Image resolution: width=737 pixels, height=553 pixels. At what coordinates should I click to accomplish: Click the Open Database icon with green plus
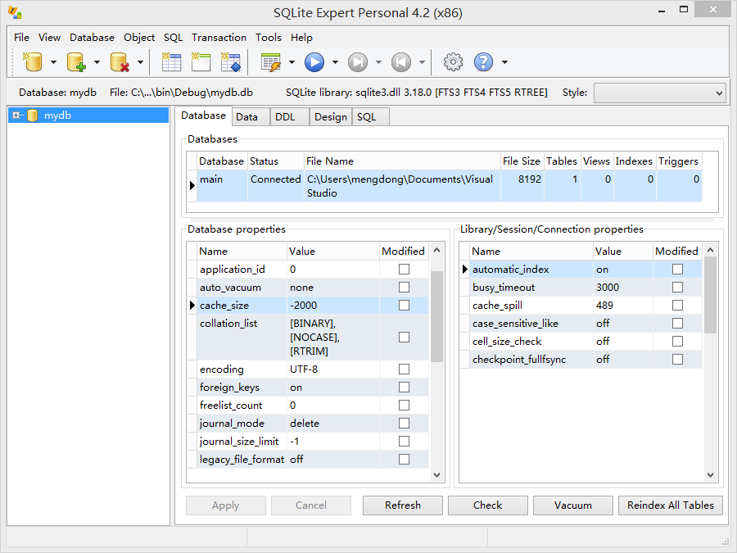(76, 62)
